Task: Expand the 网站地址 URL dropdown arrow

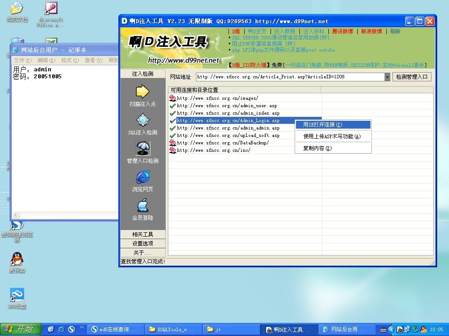Action: pos(387,77)
